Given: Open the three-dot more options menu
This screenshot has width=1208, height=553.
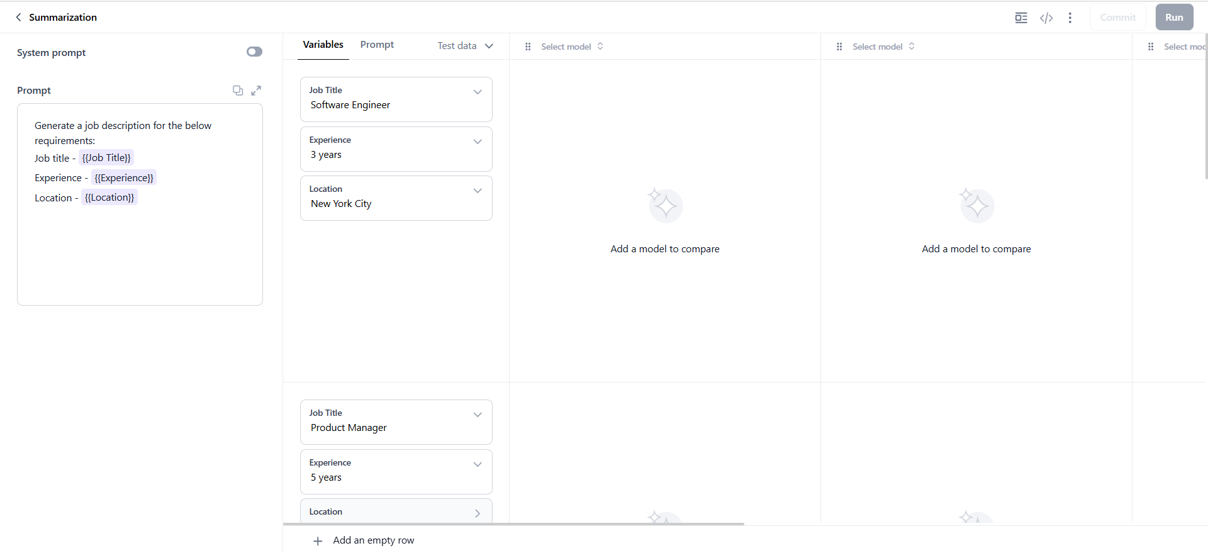Looking at the screenshot, I should (x=1070, y=18).
